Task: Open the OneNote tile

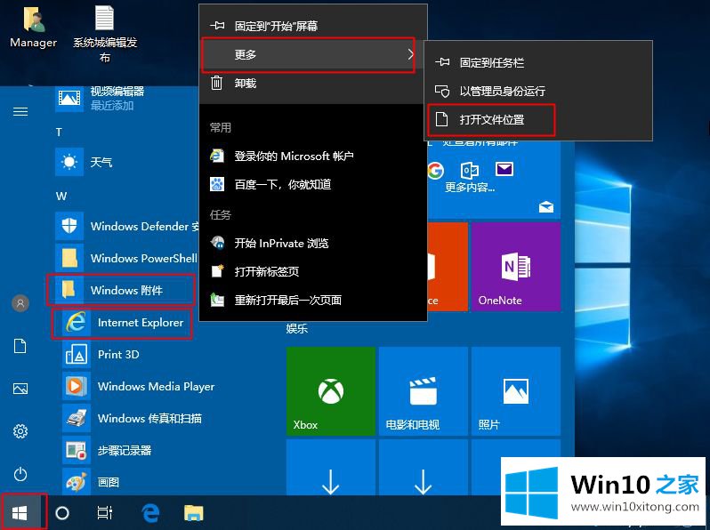Action: coord(514,266)
